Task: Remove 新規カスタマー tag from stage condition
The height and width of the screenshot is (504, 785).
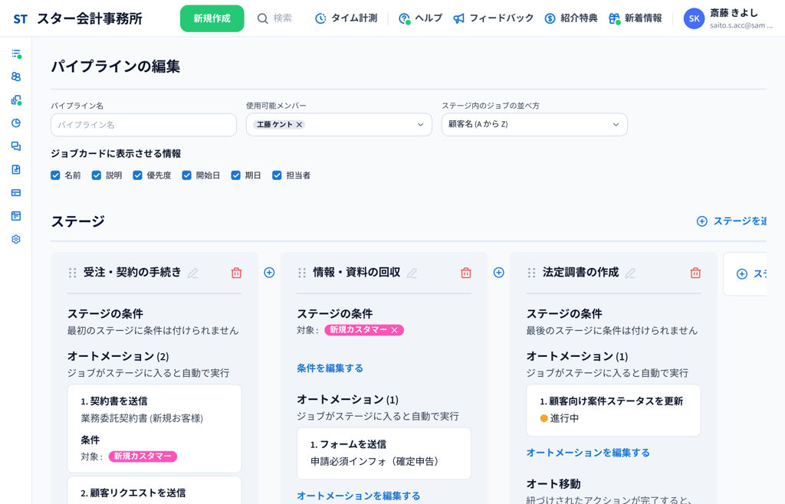Action: (395, 330)
